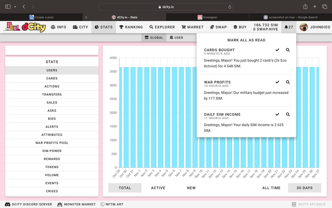Select TRANSFERS in the stats list
Image resolution: width=332 pixels, height=208 pixels.
click(52, 94)
